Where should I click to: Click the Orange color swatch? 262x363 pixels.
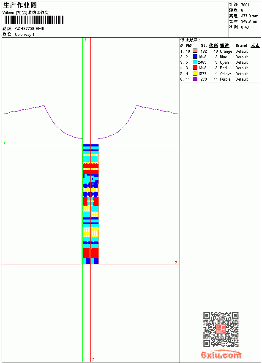(x=195, y=51)
